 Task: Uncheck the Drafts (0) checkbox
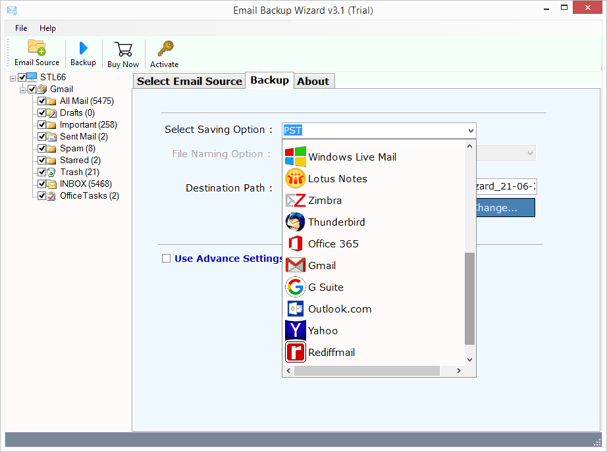[x=42, y=113]
